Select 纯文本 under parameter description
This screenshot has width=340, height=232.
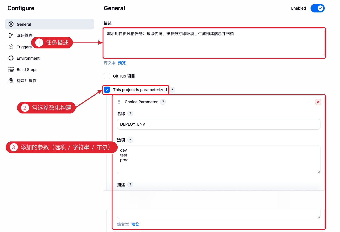click(123, 224)
